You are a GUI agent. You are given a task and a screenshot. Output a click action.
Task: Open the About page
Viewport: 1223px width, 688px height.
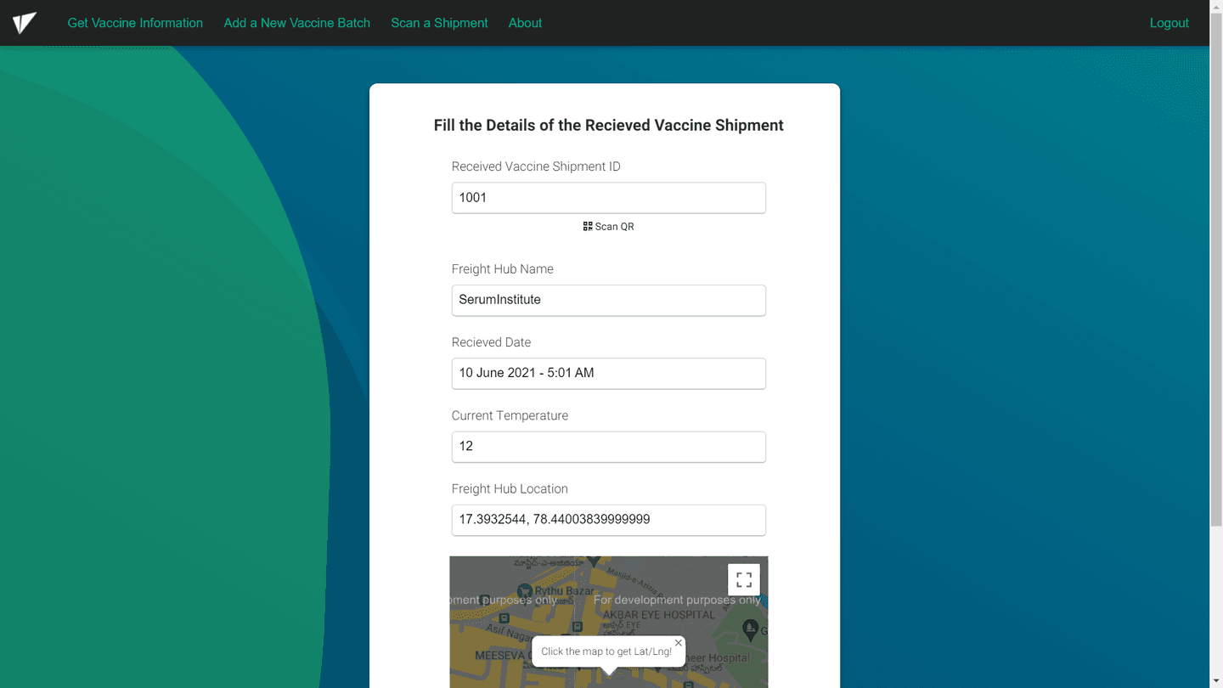coord(525,23)
